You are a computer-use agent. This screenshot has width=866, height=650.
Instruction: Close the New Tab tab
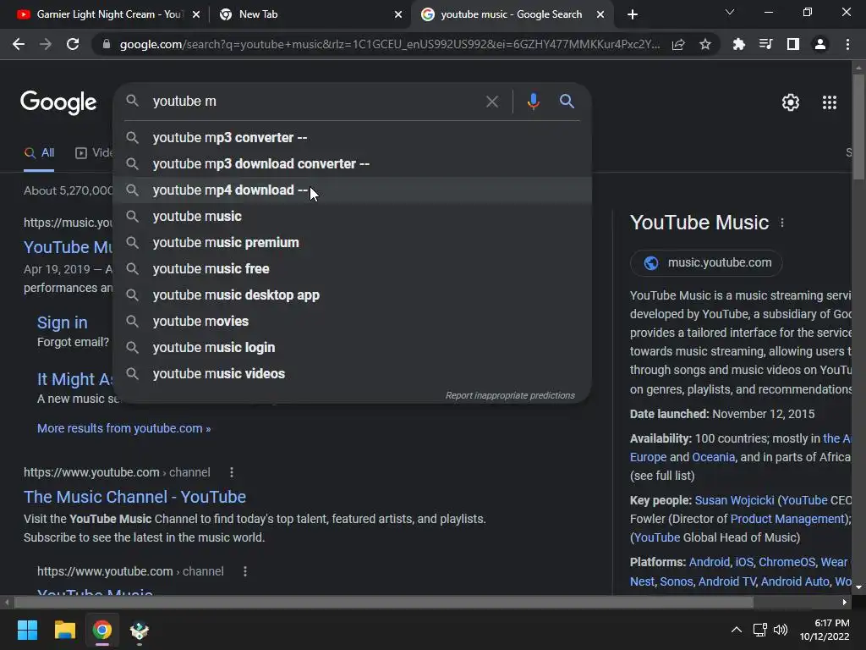click(x=398, y=14)
